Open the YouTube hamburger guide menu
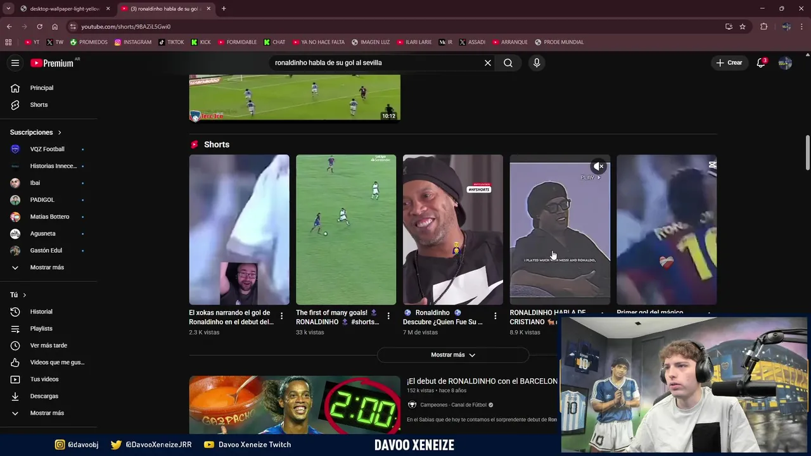 tap(15, 63)
